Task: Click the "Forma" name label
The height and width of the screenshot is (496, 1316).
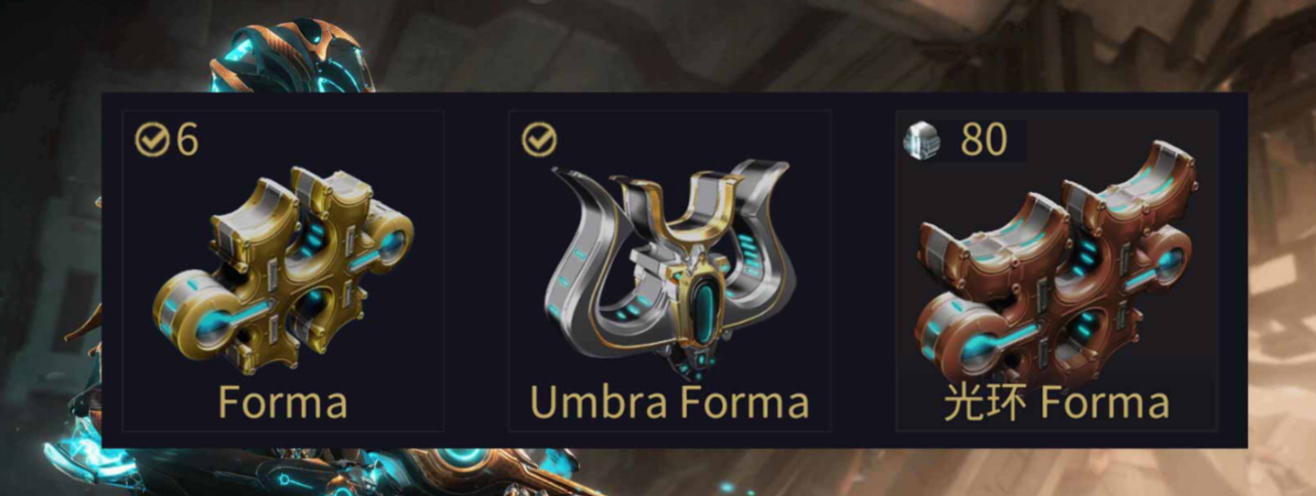Action: pyautogui.click(x=283, y=402)
